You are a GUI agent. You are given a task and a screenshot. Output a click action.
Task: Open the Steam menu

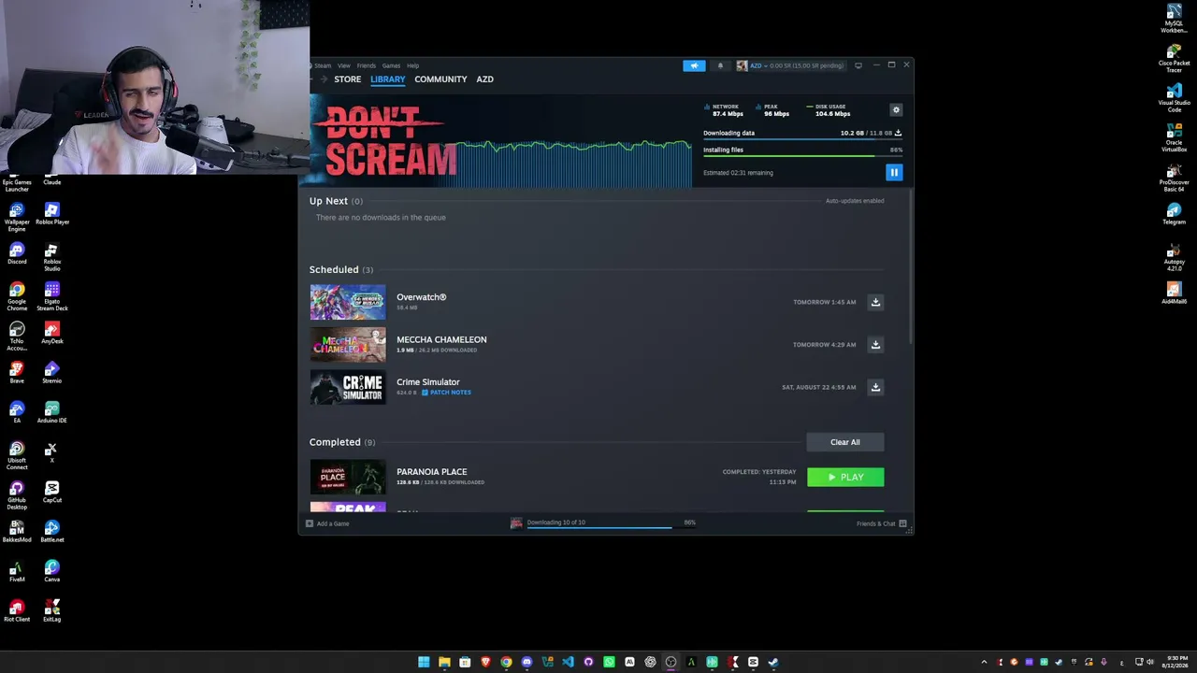point(323,65)
